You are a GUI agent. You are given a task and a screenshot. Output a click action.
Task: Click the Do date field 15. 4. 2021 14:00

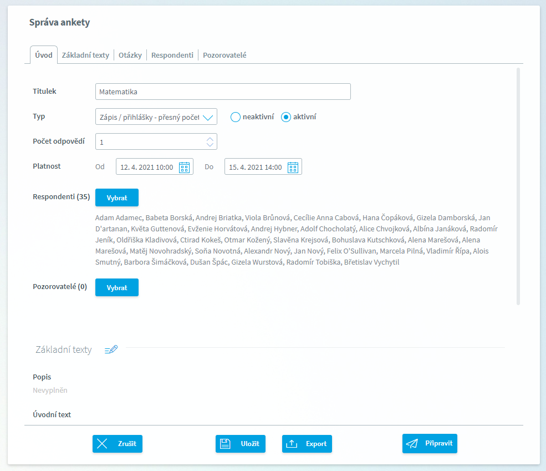[263, 166]
